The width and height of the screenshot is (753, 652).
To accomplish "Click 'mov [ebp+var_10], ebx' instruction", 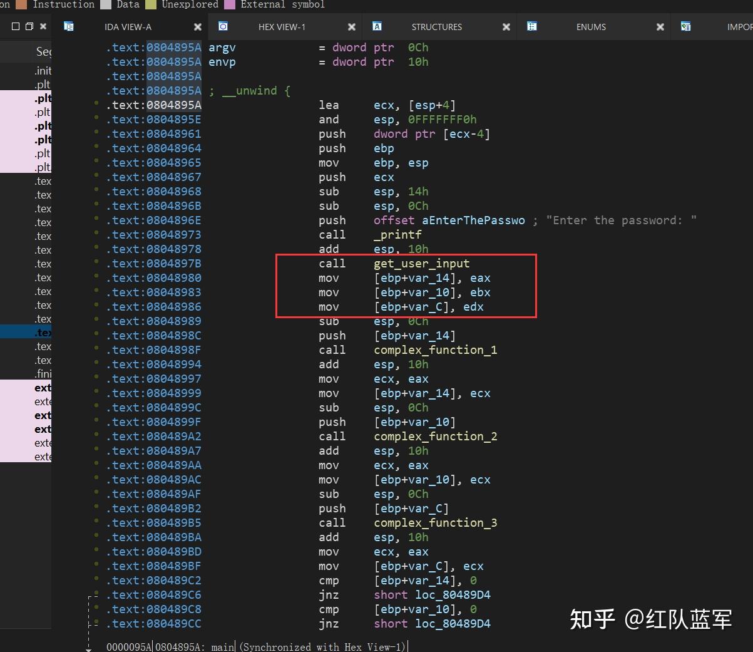I will 404,292.
